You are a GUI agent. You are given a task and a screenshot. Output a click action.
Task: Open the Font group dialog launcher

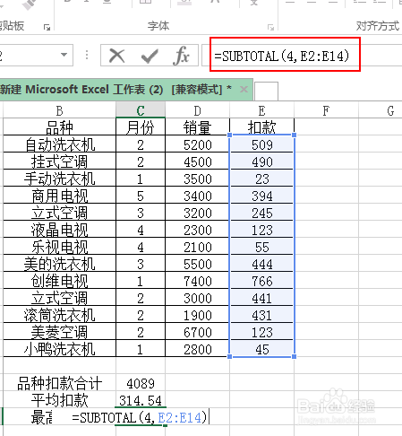(x=270, y=28)
